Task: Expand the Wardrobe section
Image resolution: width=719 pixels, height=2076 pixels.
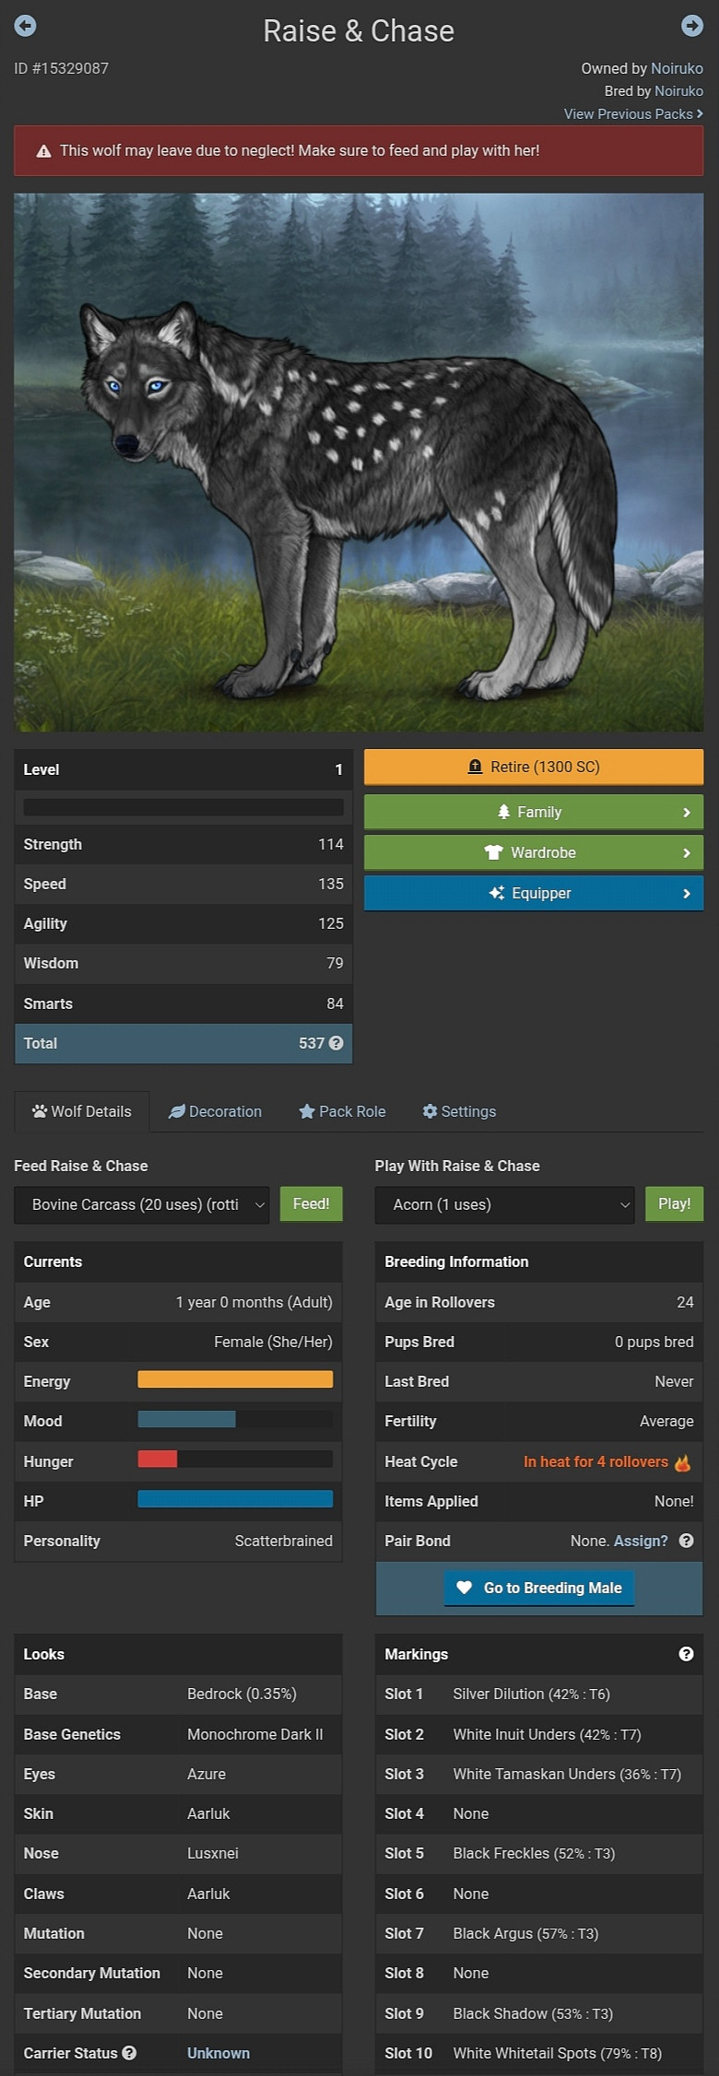Action: [x=534, y=852]
